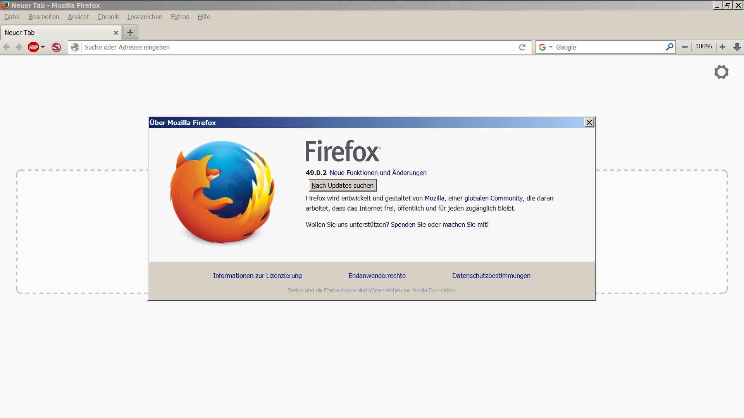The width and height of the screenshot is (744, 418).
Task: Click the Adblock Plus ABP icon
Action: click(34, 47)
